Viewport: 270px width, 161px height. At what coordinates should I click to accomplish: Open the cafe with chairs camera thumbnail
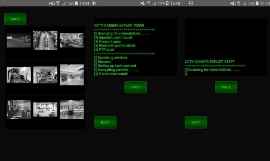tap(19, 109)
